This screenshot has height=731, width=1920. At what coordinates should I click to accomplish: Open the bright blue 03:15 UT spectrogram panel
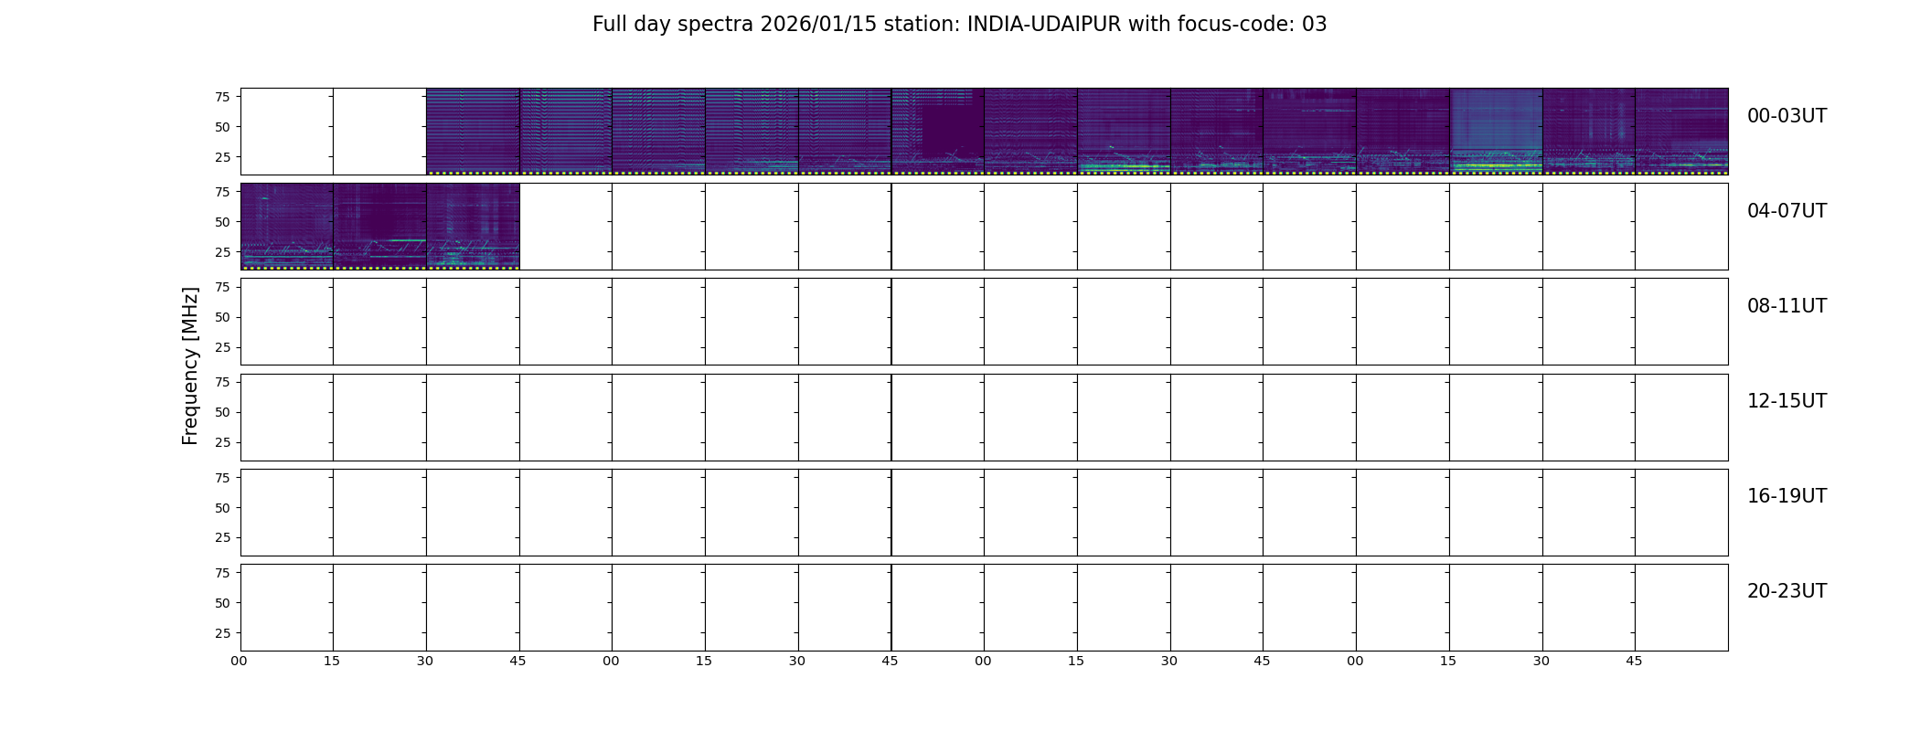coord(1496,132)
